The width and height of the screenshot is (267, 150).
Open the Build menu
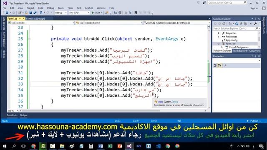click(x=40, y=8)
